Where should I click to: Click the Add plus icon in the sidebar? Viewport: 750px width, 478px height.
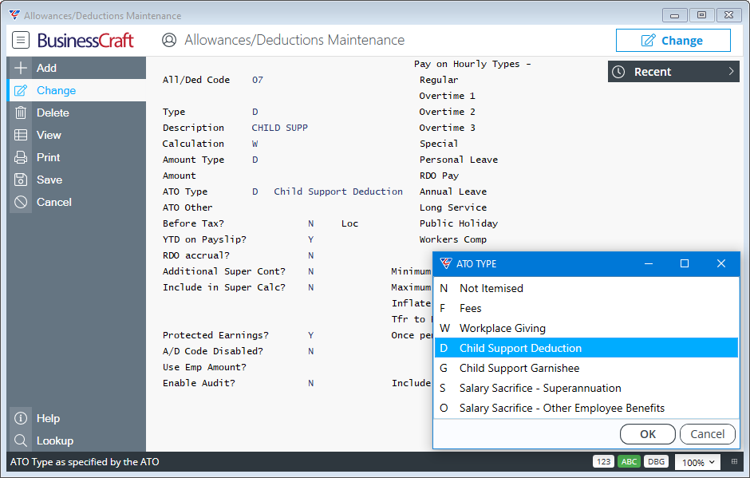point(21,68)
